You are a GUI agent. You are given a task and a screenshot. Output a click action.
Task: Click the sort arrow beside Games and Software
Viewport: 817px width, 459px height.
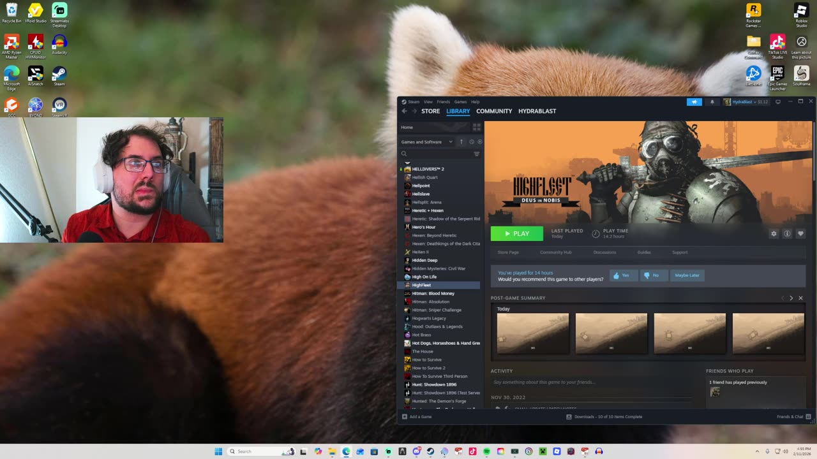(x=461, y=142)
